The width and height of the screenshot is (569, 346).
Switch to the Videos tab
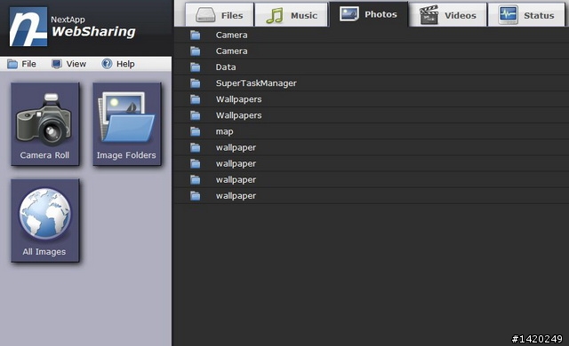(x=448, y=15)
